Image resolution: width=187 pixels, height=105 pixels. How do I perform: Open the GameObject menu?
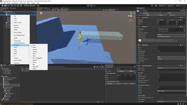pos(15,3)
